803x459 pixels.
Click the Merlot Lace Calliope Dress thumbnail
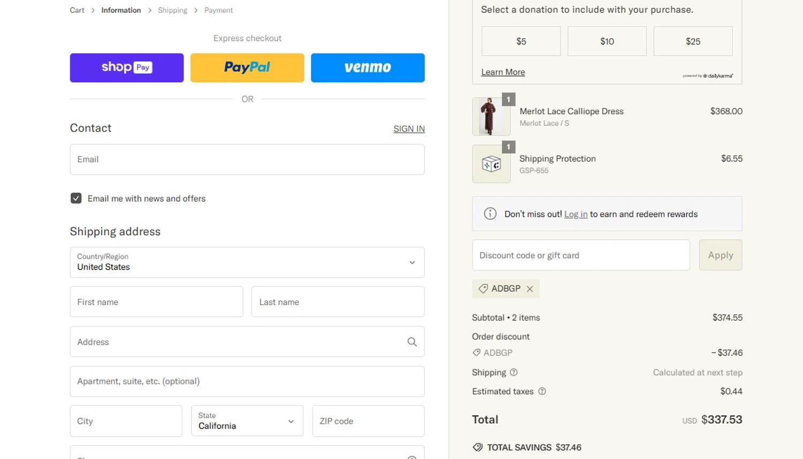[x=491, y=117]
